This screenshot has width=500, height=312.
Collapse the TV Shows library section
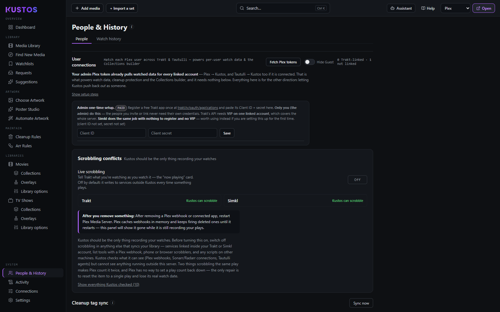[x=24, y=200]
